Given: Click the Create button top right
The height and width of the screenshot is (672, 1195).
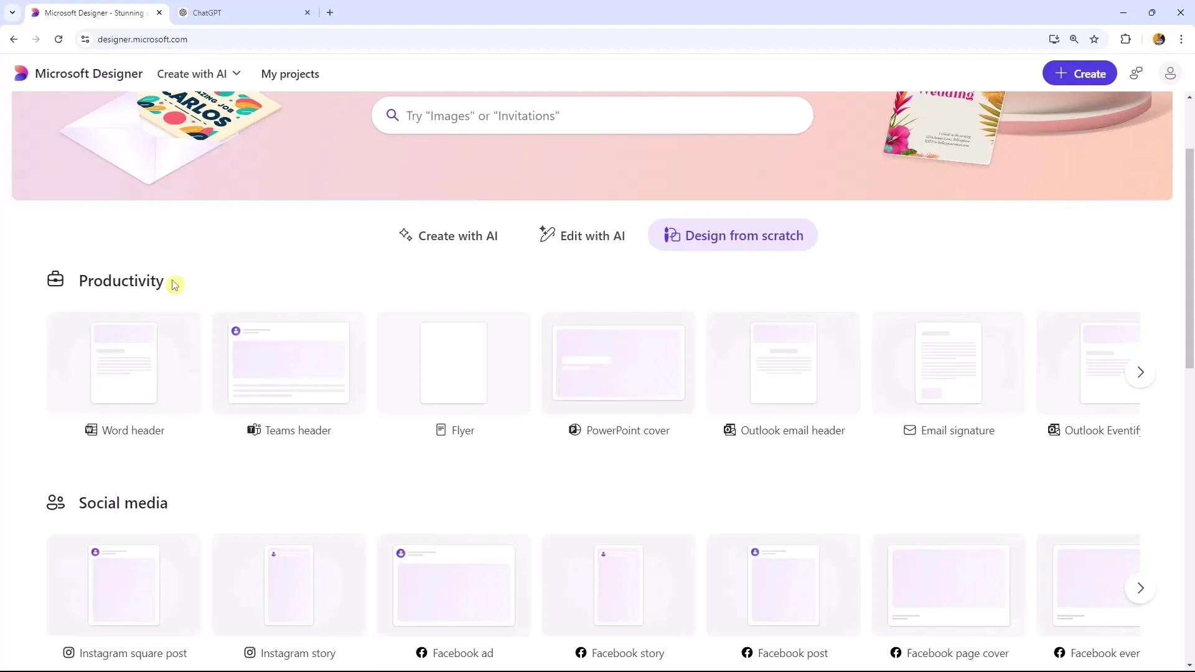Looking at the screenshot, I should coord(1081,73).
